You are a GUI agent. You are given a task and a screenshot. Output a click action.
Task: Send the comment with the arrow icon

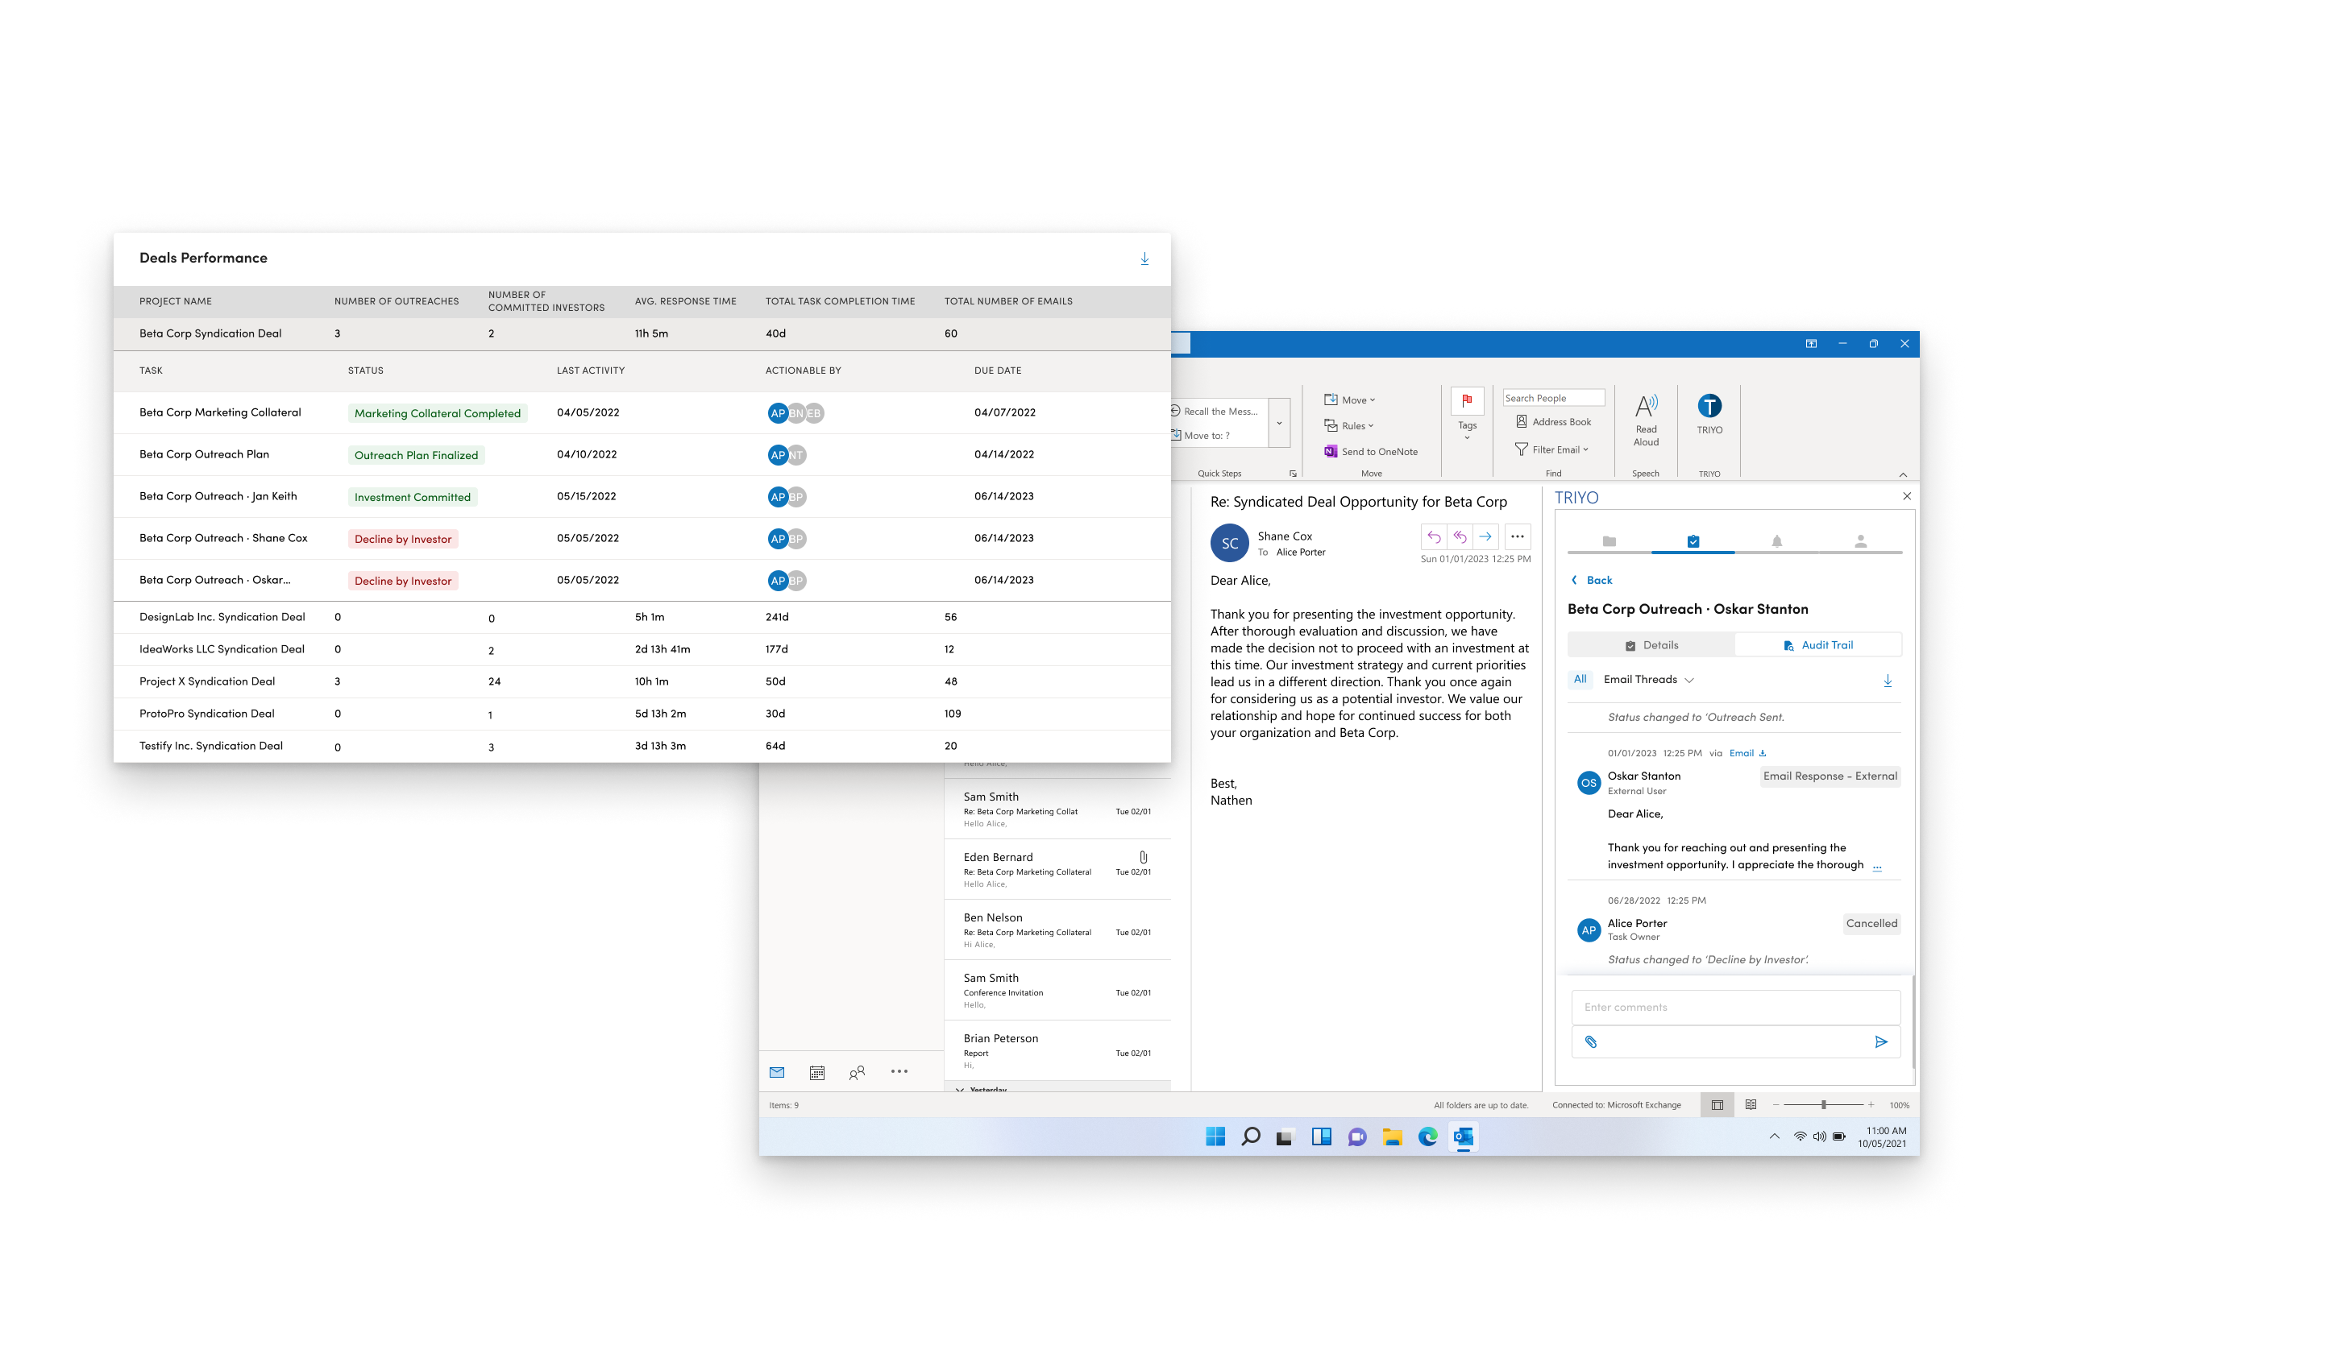click(x=1881, y=1042)
